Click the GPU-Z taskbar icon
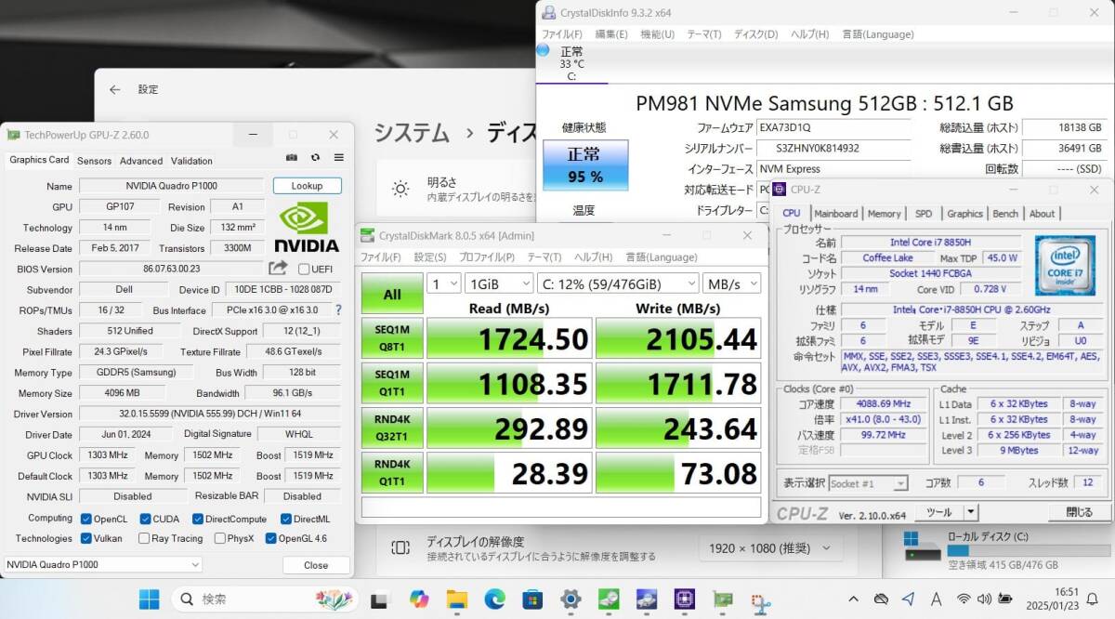Viewport: 1115px width, 619px height. (723, 599)
